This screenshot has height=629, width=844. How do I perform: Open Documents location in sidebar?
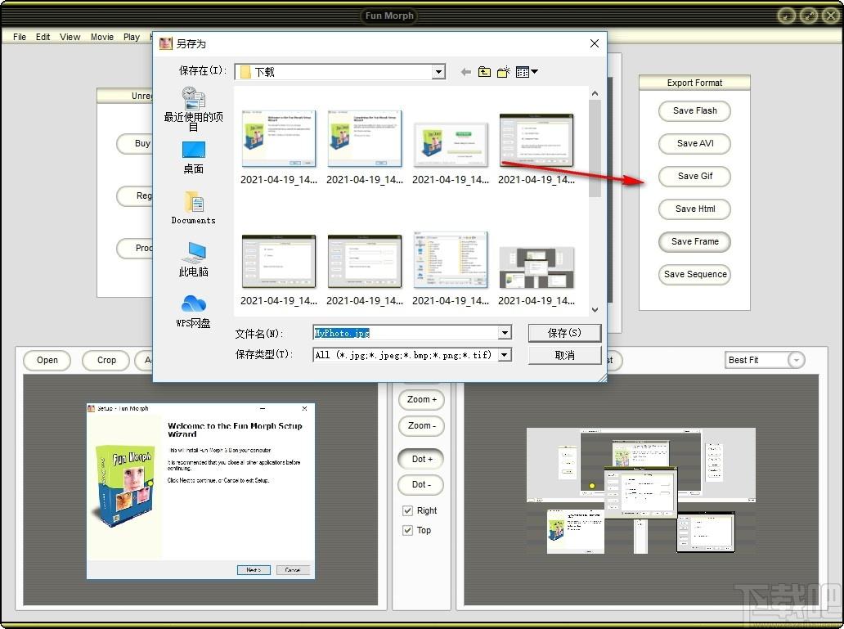193,207
